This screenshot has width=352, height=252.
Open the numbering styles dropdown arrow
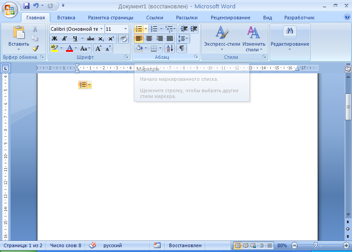[161, 29]
